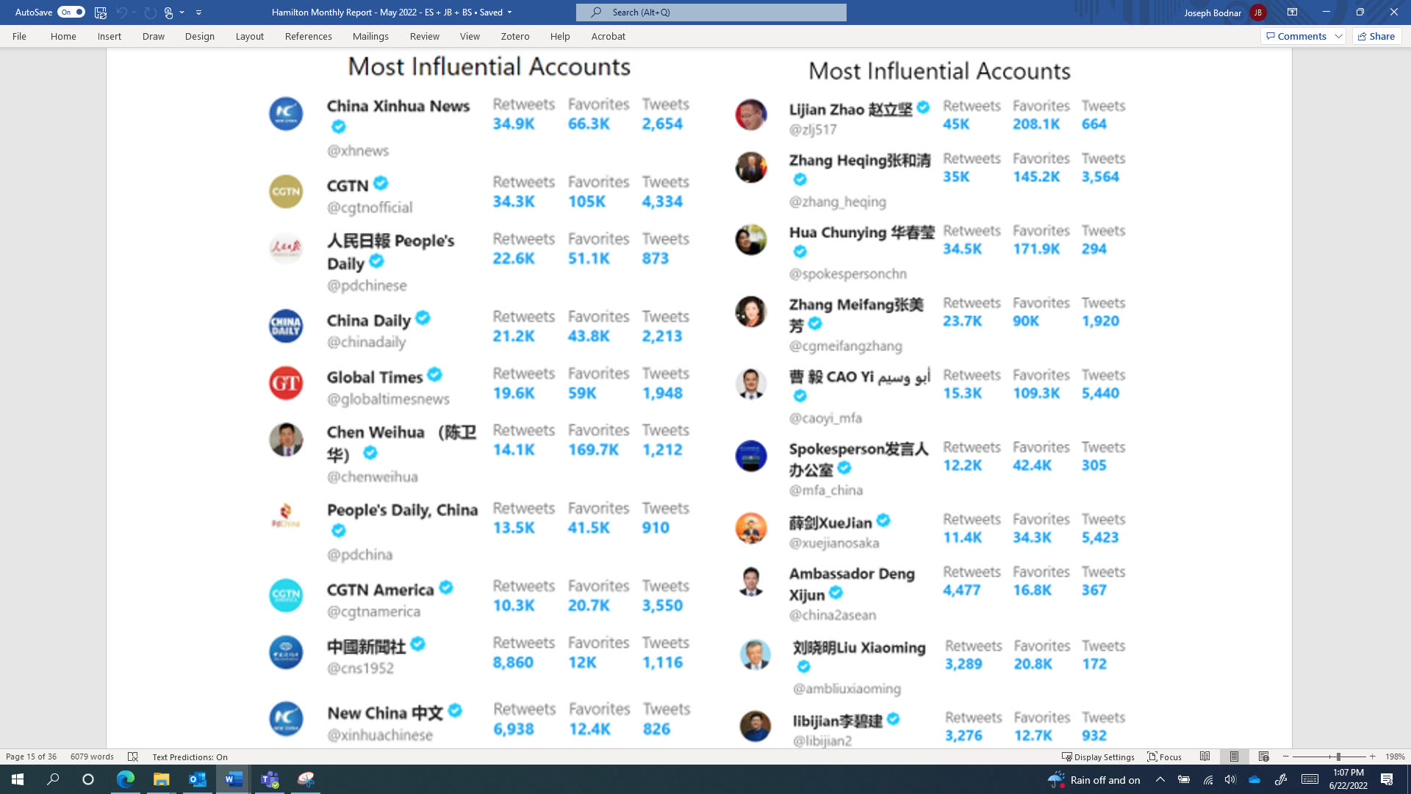Click the zoom out minus button
1411x794 pixels.
point(1285,757)
